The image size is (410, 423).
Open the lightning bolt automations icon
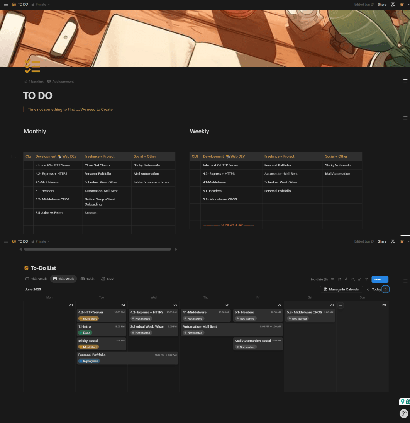pyautogui.click(x=346, y=279)
